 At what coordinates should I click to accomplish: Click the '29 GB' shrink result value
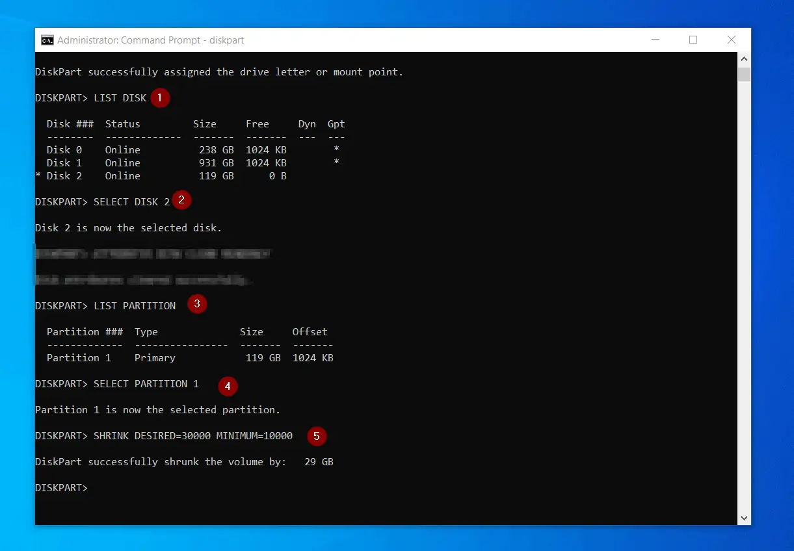click(x=319, y=462)
